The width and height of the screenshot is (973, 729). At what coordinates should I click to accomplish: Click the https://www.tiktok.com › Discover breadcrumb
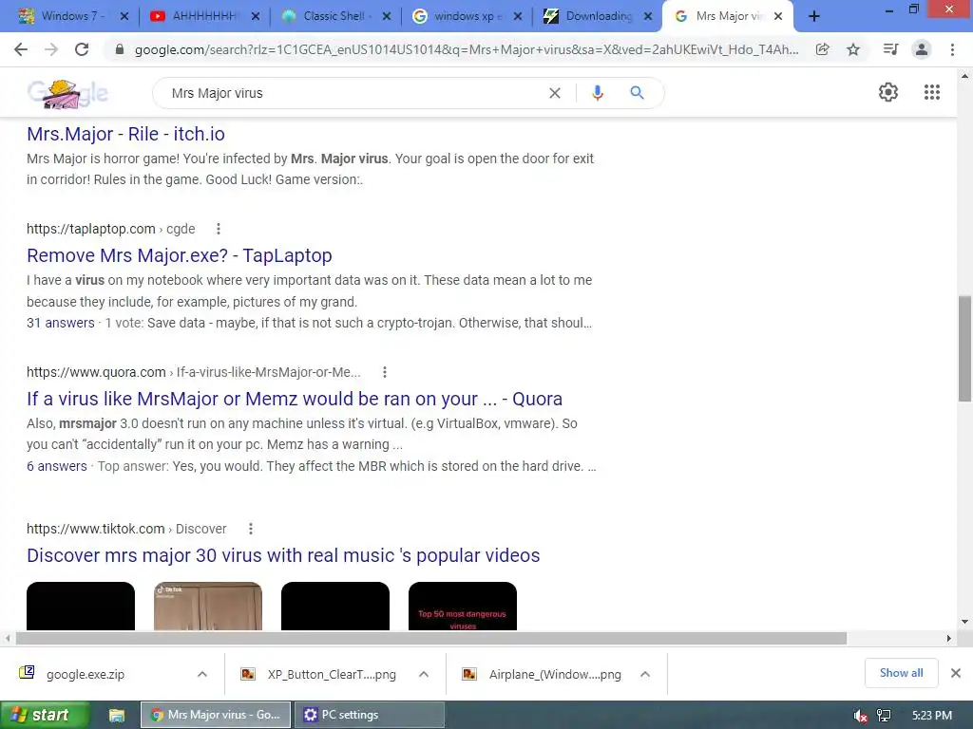click(126, 529)
